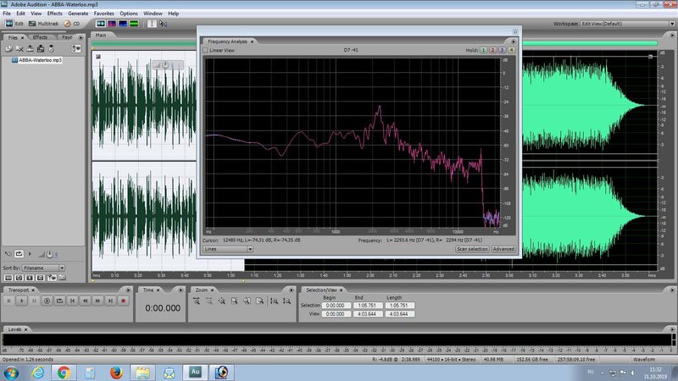
Task: Switch to Multitrack view
Action: pyautogui.click(x=43, y=24)
